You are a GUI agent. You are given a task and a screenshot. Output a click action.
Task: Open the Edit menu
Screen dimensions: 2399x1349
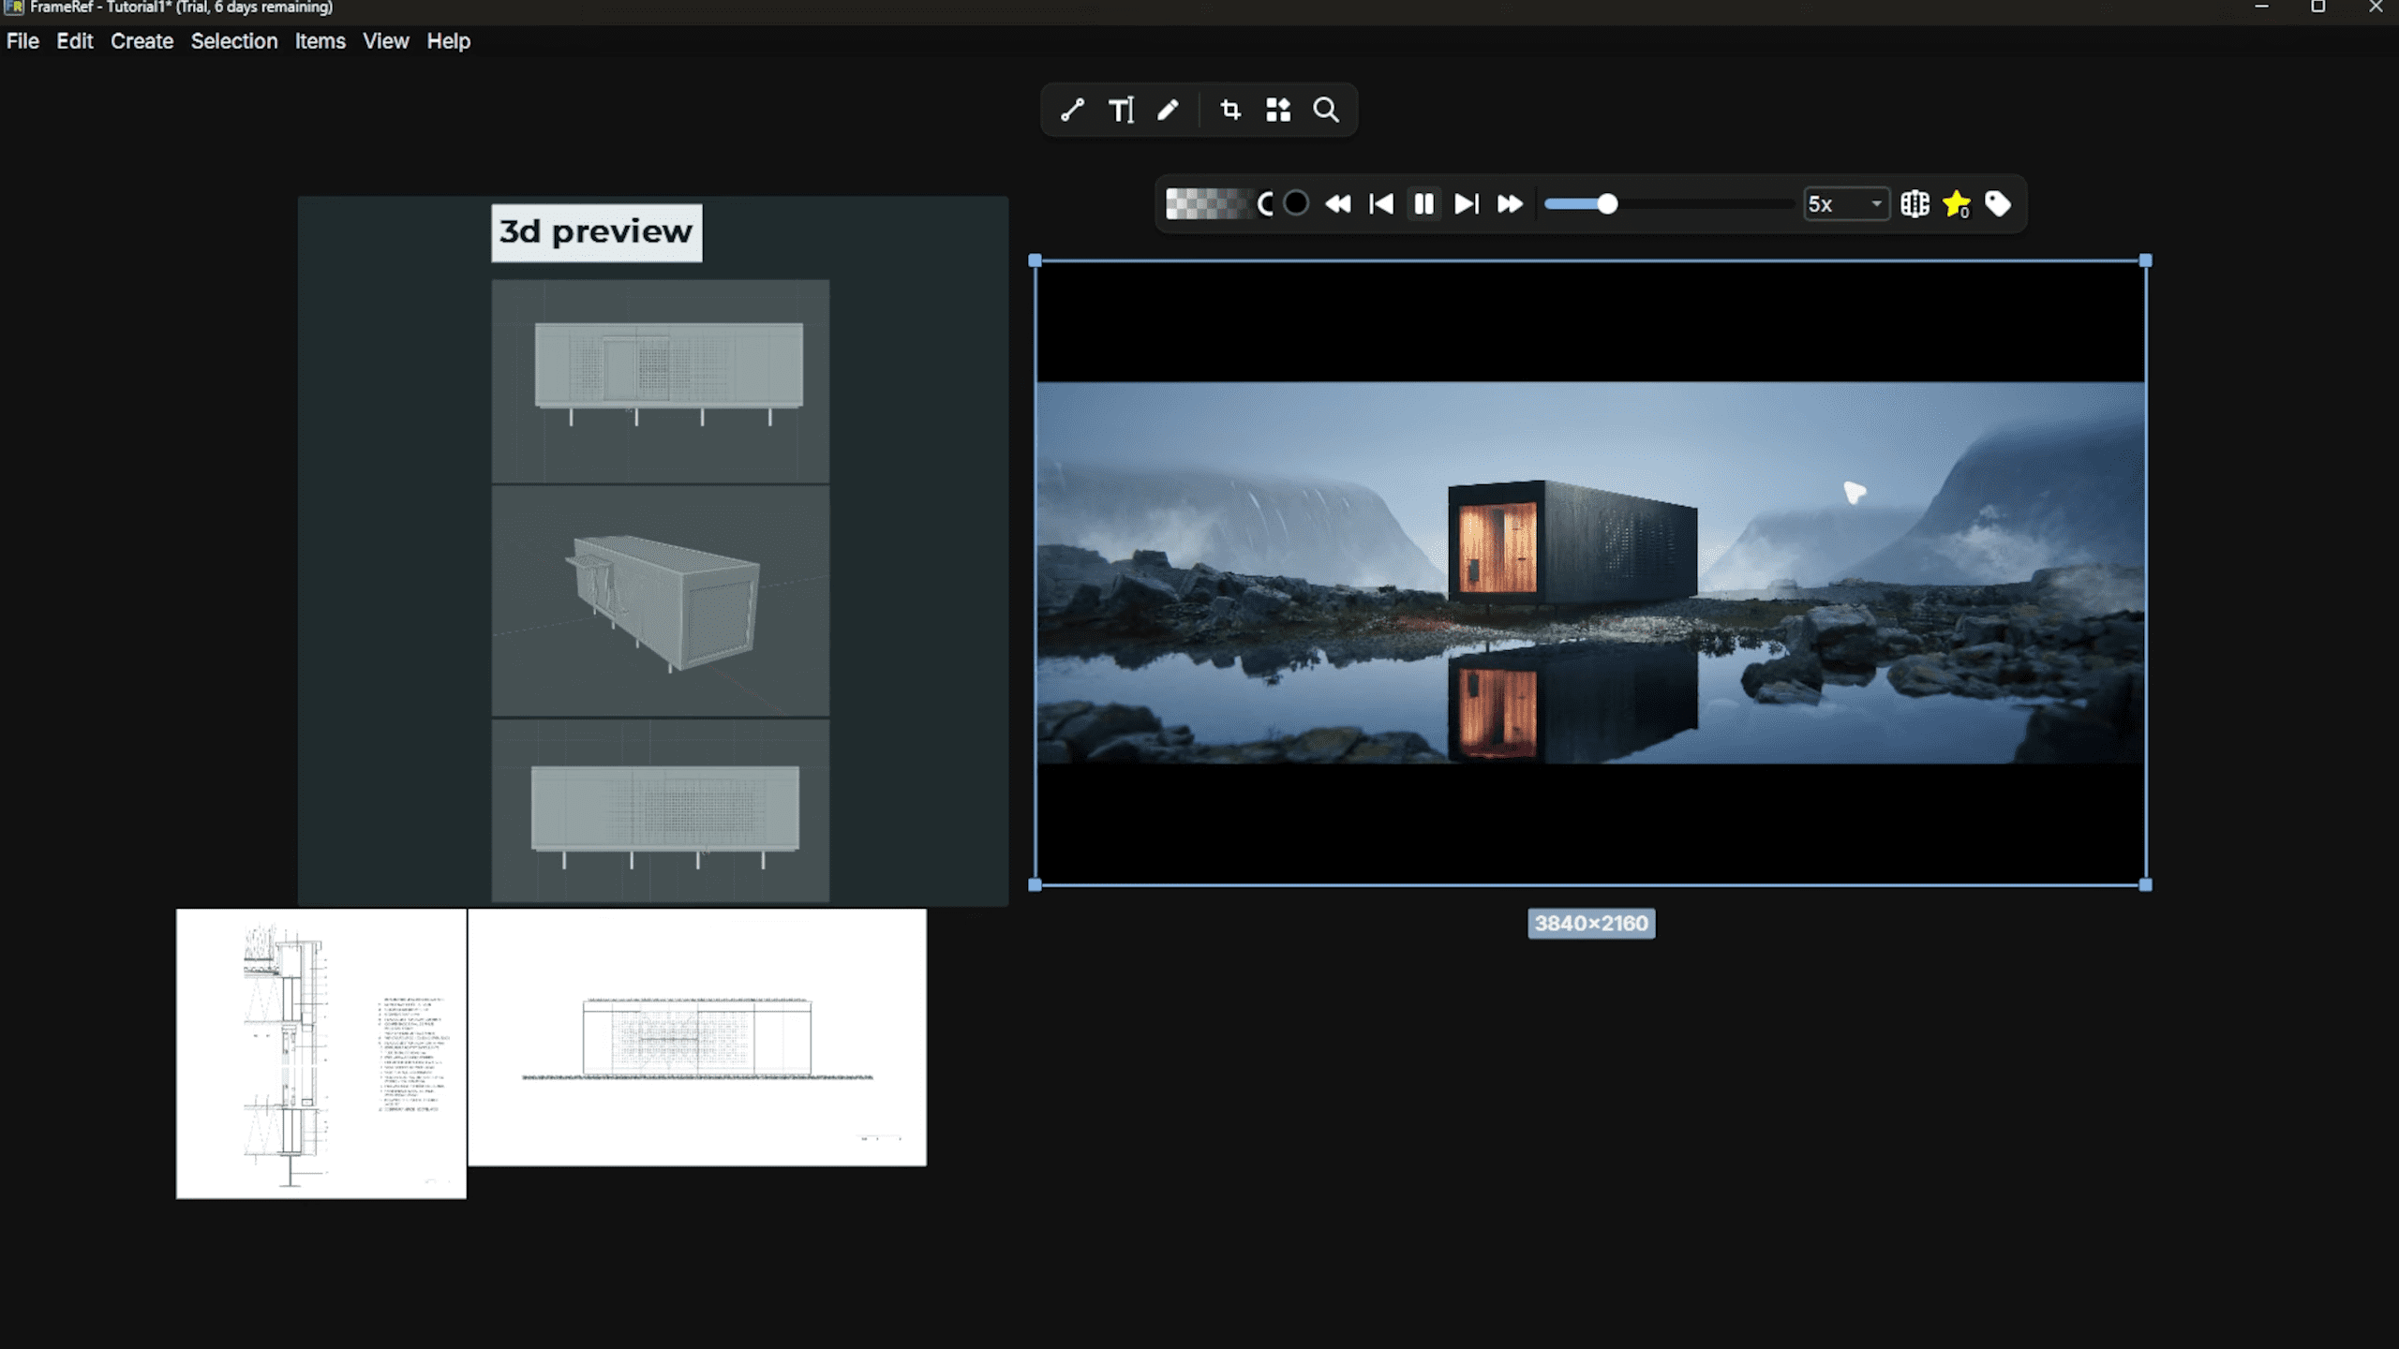(75, 41)
